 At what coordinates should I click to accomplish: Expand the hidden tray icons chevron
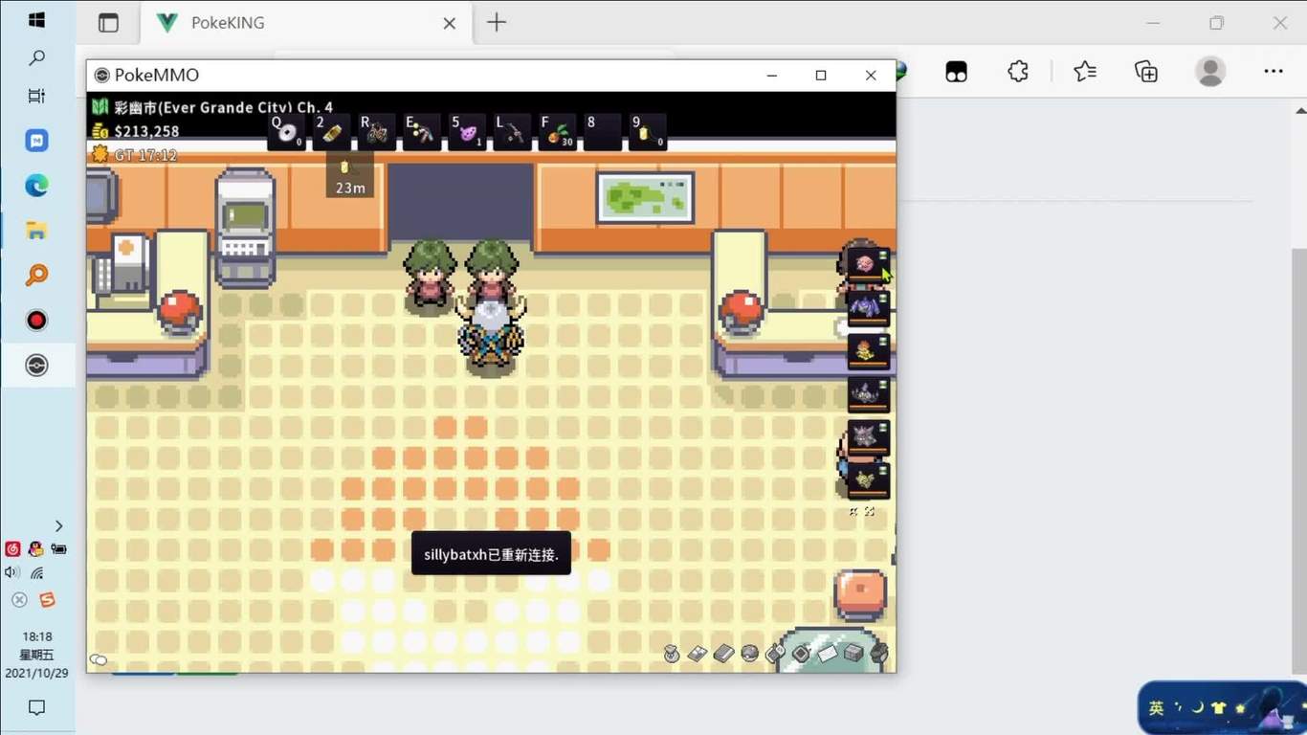[58, 525]
